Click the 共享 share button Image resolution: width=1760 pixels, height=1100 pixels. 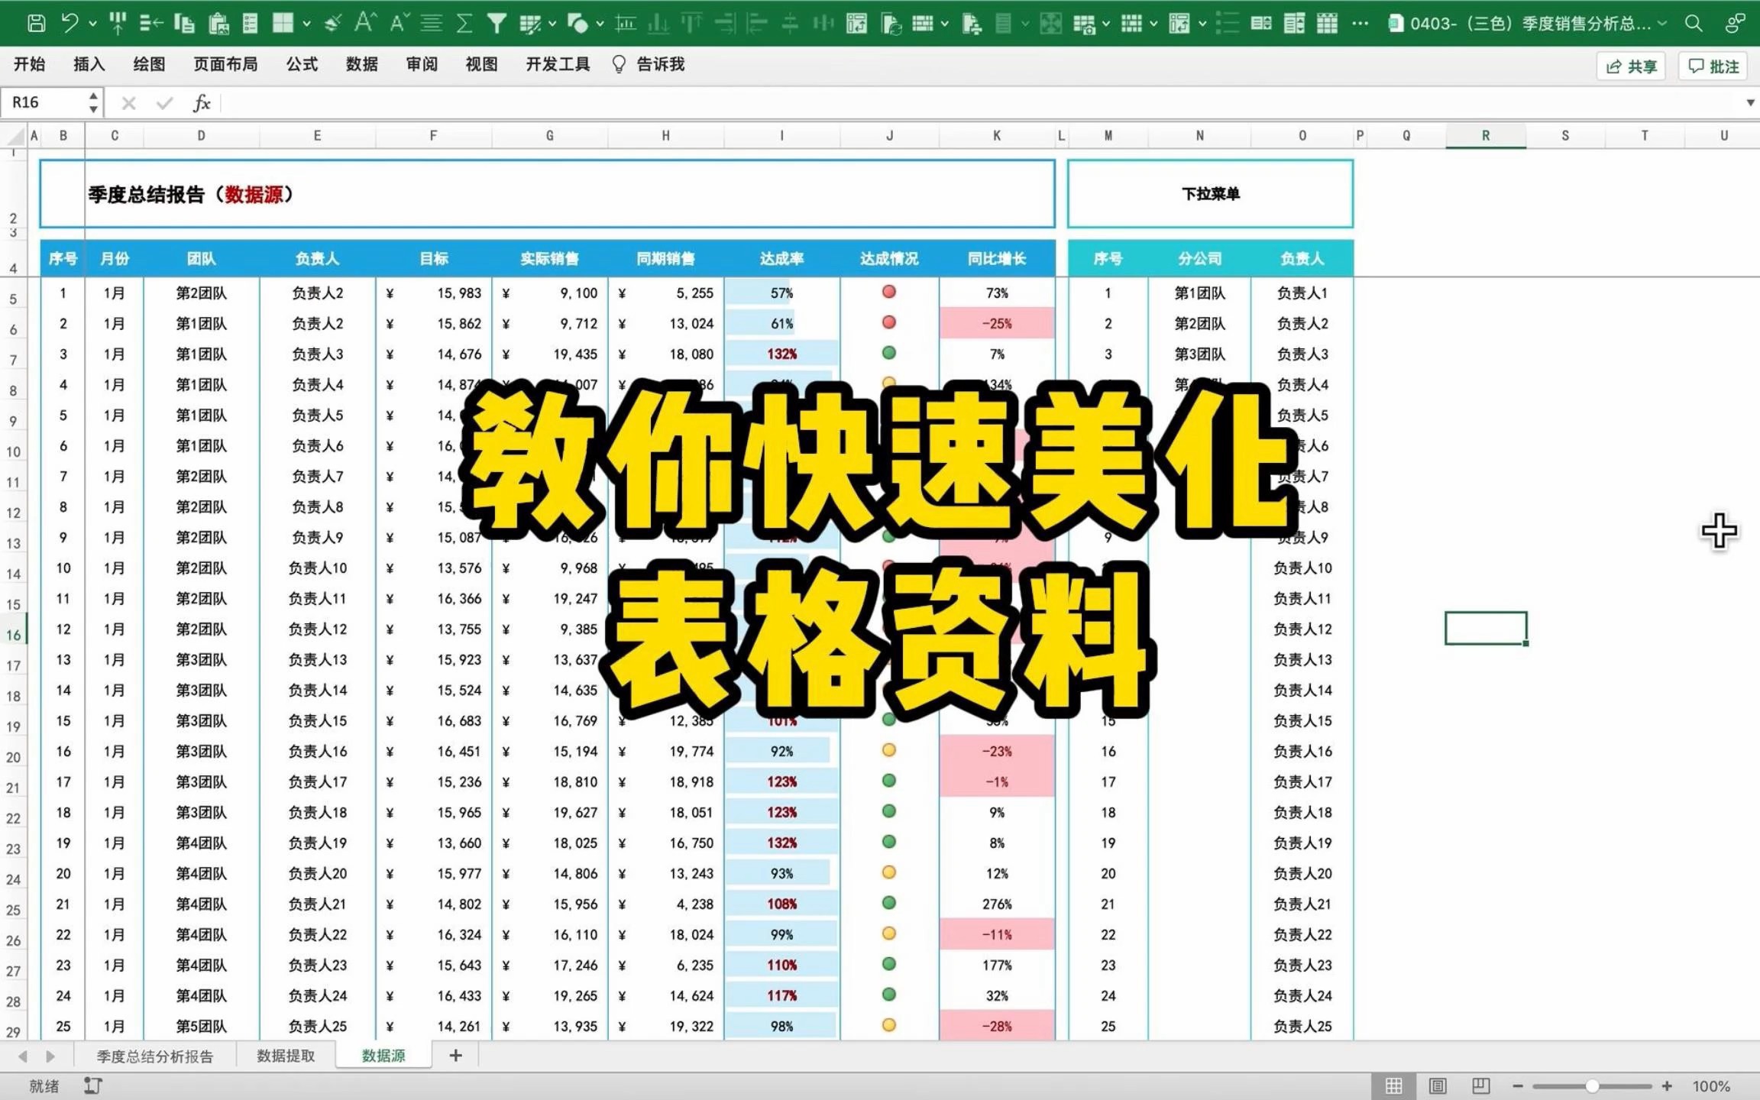pyautogui.click(x=1631, y=66)
